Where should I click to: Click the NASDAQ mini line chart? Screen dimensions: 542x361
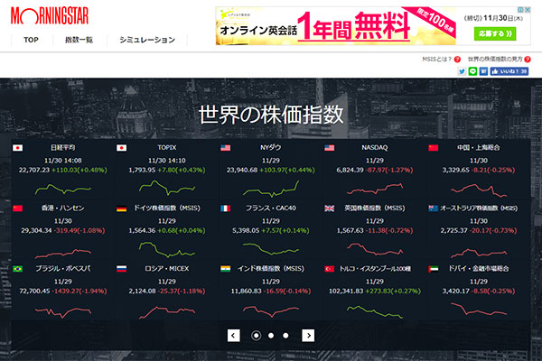pyautogui.click(x=375, y=189)
